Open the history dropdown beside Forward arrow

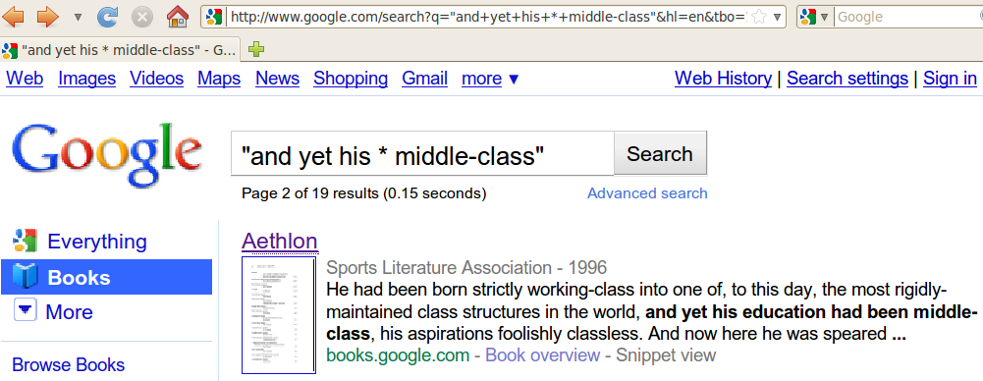(78, 18)
